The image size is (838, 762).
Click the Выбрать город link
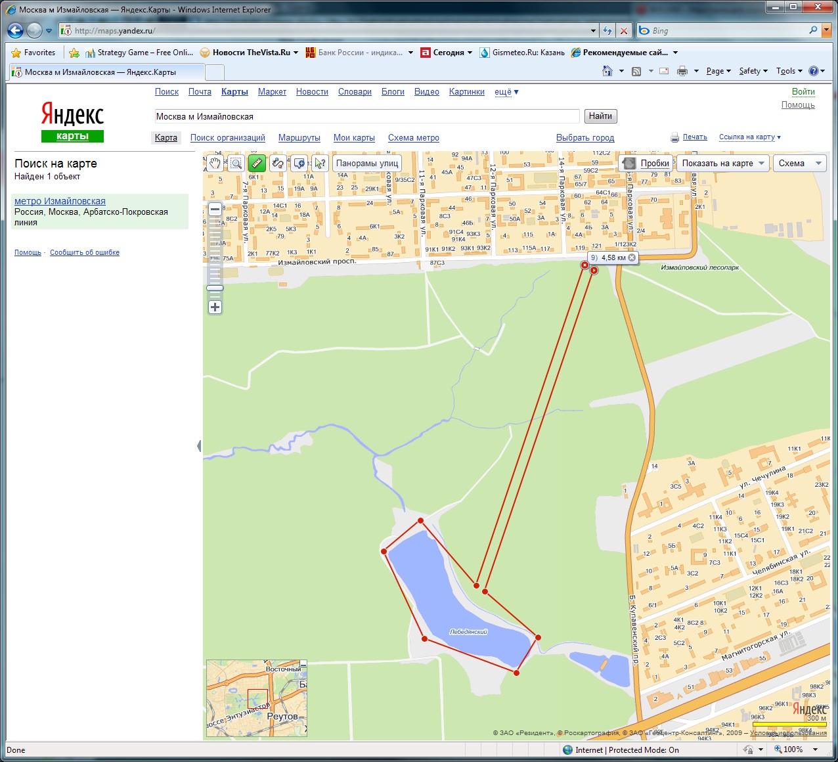585,138
